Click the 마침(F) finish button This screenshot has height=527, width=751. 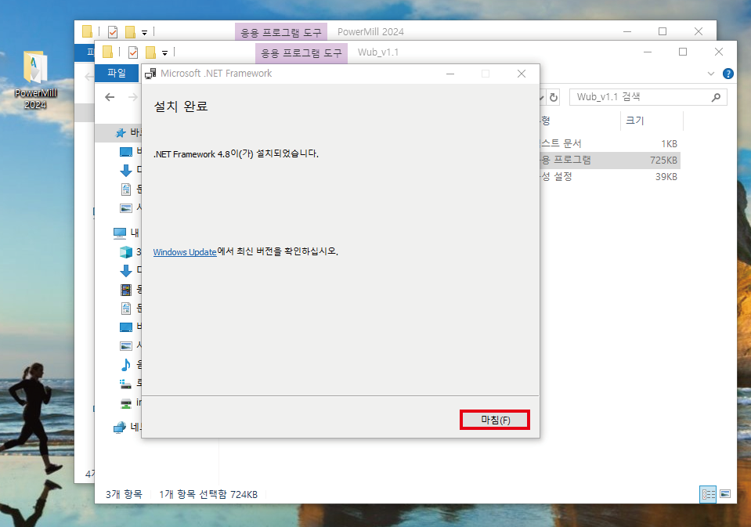tap(495, 420)
